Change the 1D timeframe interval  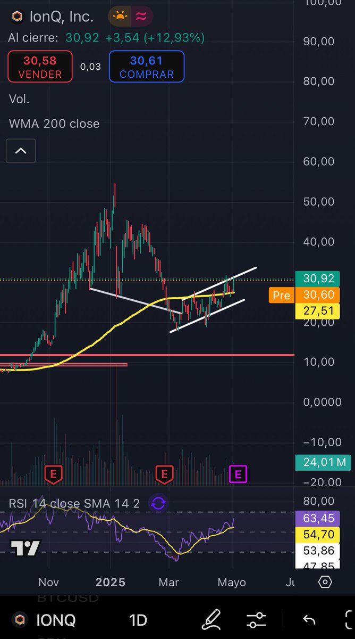138,620
